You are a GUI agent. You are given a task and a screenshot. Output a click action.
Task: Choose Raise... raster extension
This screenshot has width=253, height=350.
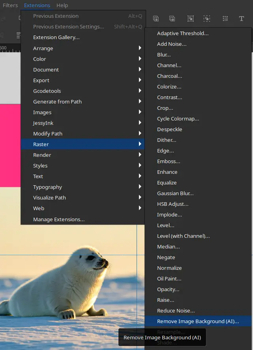tap(198, 300)
